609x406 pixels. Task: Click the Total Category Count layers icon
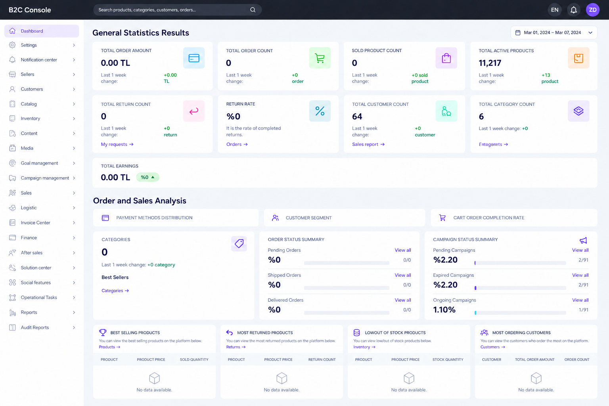pos(578,111)
